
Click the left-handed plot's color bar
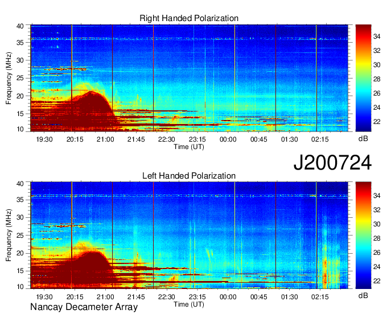point(363,235)
